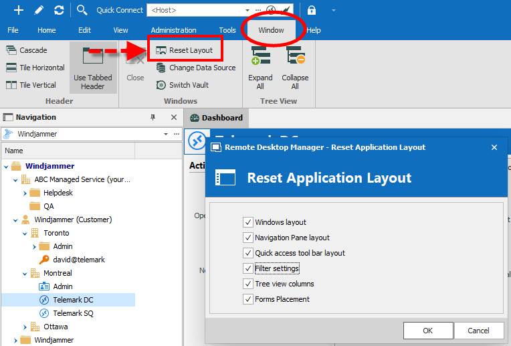Click into the Quick Connect host field
This screenshot has width=511, height=346.
(x=194, y=10)
